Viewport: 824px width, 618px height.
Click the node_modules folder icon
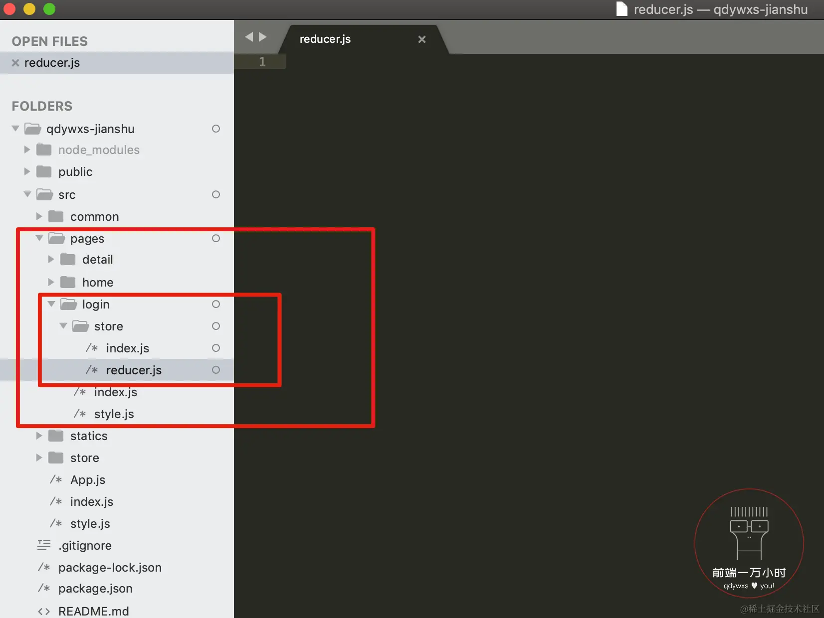[x=44, y=150]
